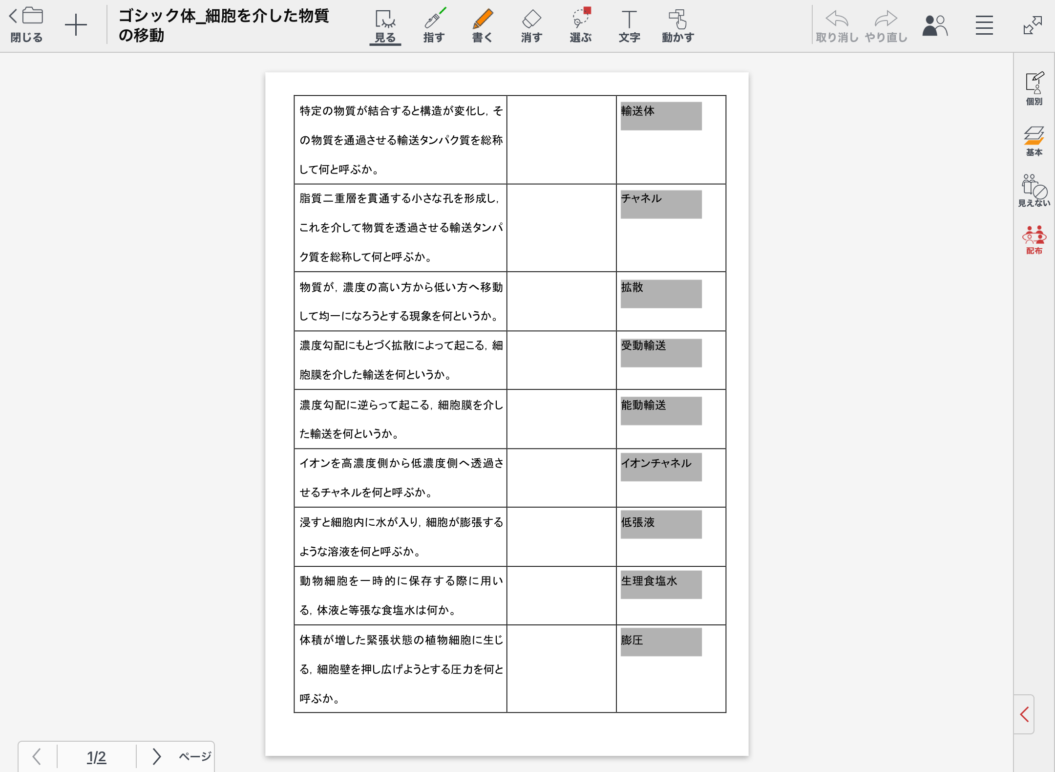Viewport: 1055px width, 772px height.
Task: Go to previous page arrow
Action: [x=37, y=756]
